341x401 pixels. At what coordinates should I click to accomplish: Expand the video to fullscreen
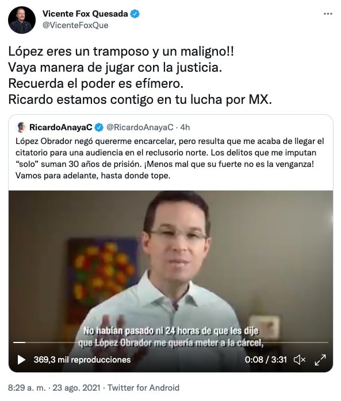click(320, 360)
